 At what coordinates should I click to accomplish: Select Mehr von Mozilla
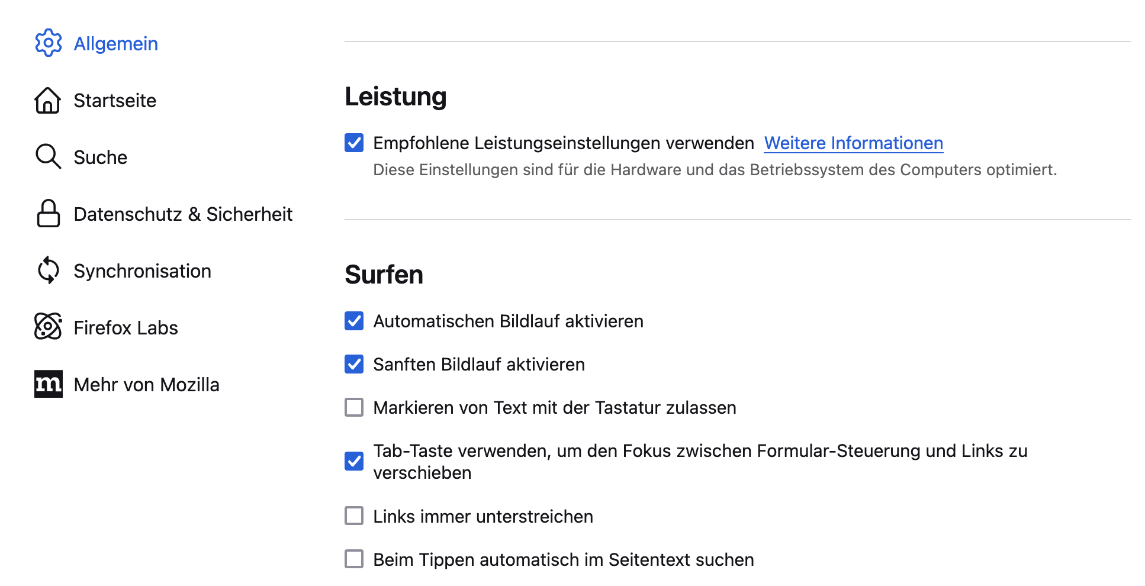146,385
